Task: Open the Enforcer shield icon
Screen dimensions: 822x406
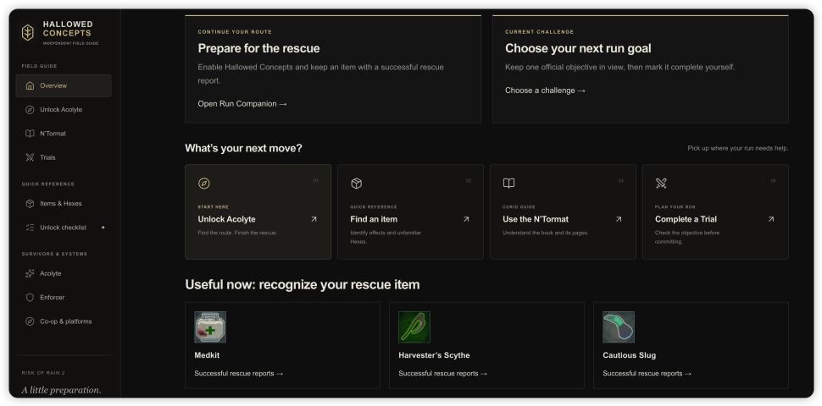Action: 30,297
